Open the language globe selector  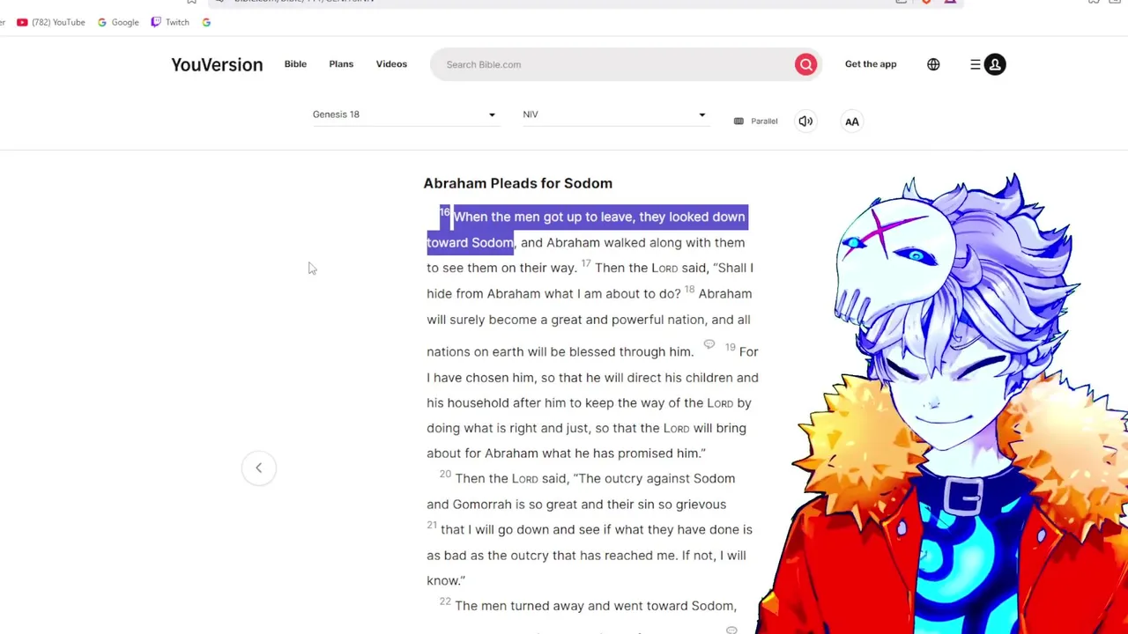(933, 64)
